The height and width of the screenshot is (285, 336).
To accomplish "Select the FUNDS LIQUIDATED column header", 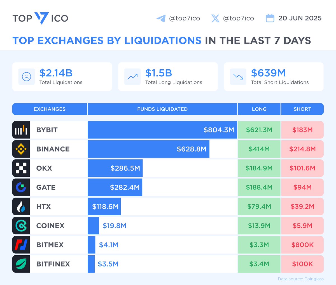I will [x=162, y=109].
